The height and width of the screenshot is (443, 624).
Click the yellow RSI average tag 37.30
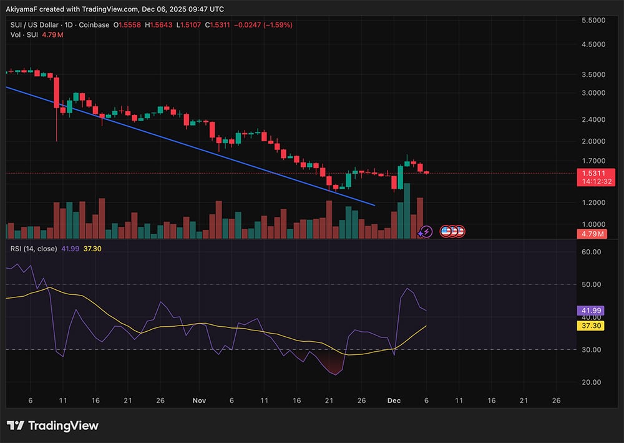[x=591, y=326]
